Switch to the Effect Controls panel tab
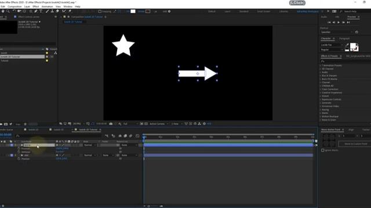This screenshot has width=371, height=208. click(28, 17)
